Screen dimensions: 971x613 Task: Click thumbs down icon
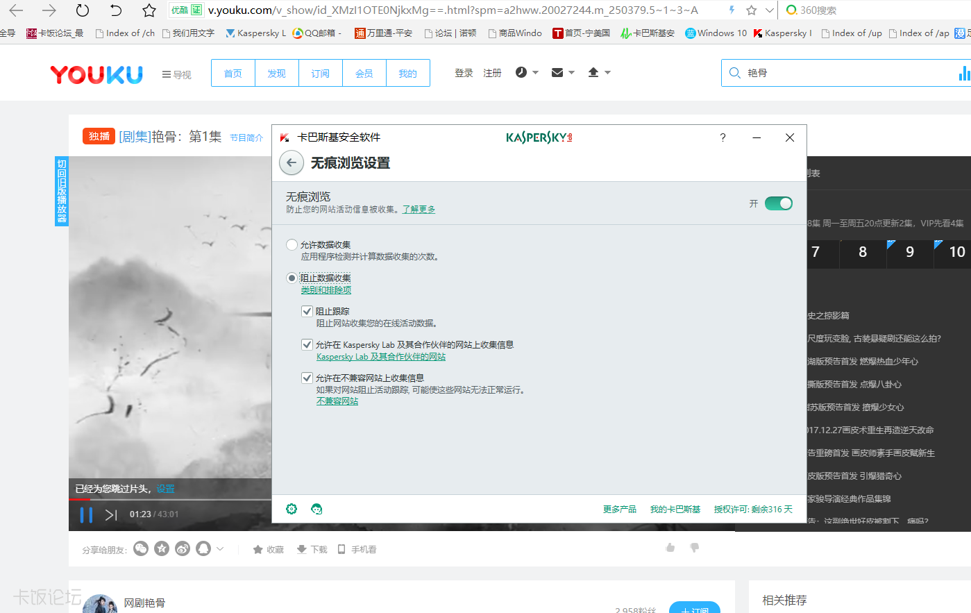pyautogui.click(x=694, y=548)
